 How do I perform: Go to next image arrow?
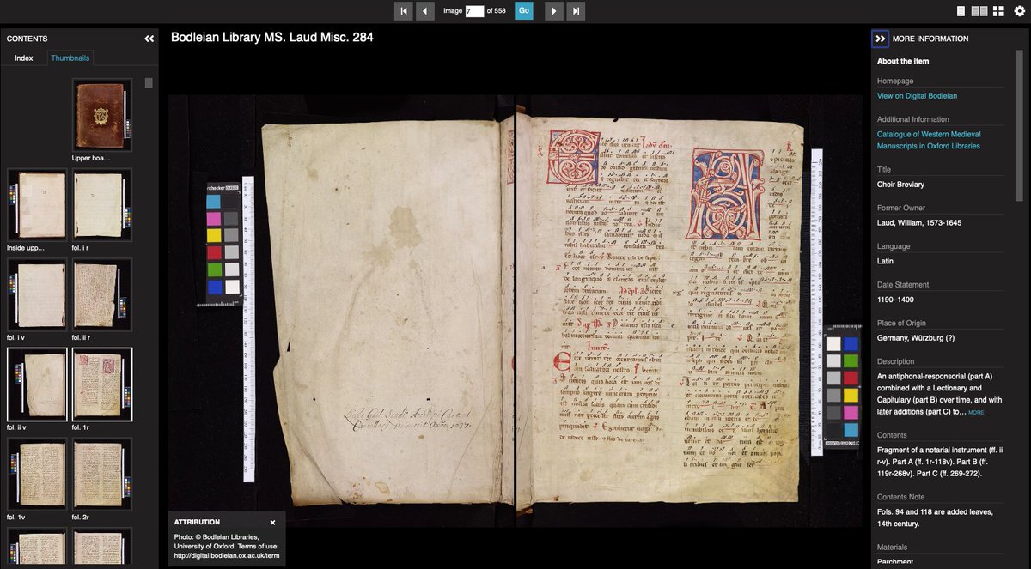[554, 11]
